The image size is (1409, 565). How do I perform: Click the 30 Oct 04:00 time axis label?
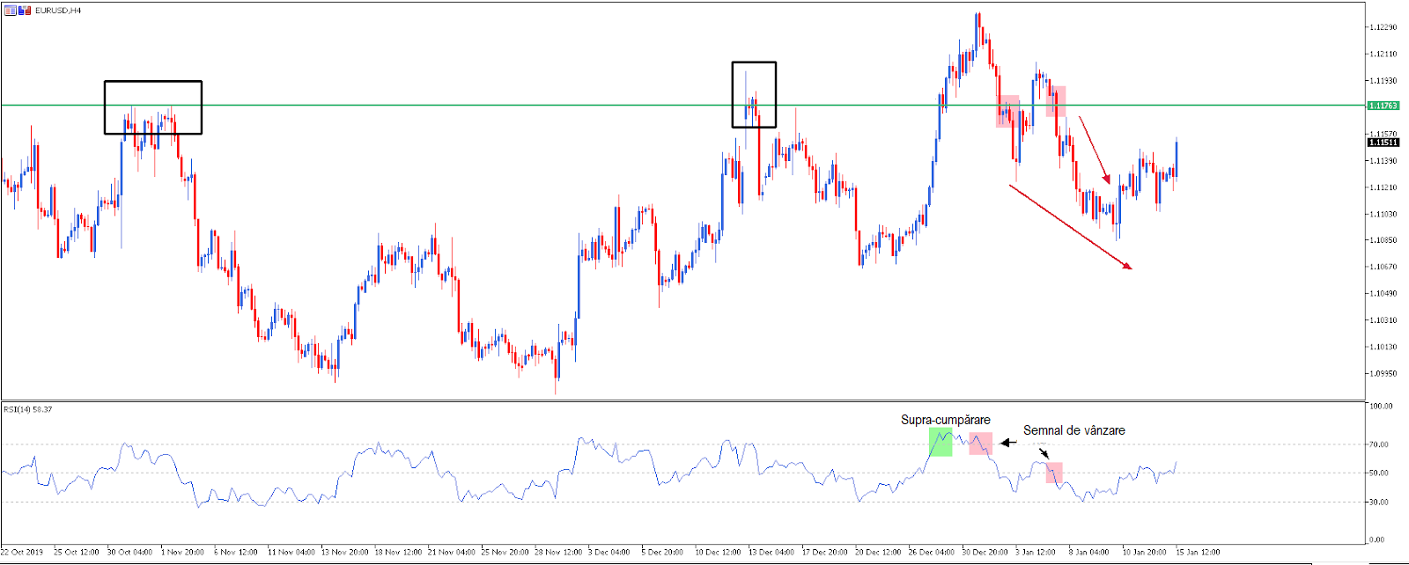(130, 553)
